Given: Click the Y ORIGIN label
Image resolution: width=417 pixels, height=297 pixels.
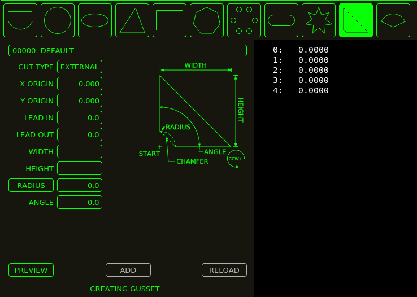Looking at the screenshot, I should [37, 101].
